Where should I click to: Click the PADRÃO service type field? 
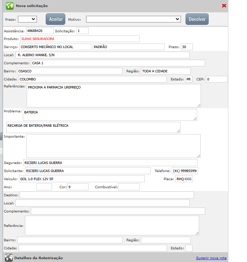point(129,47)
